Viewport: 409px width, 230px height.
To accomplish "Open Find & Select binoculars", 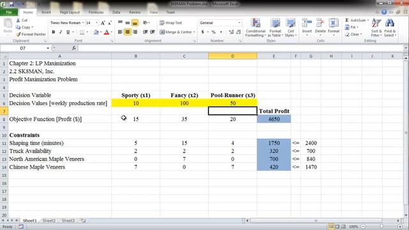I will pyautogui.click(x=390, y=27).
